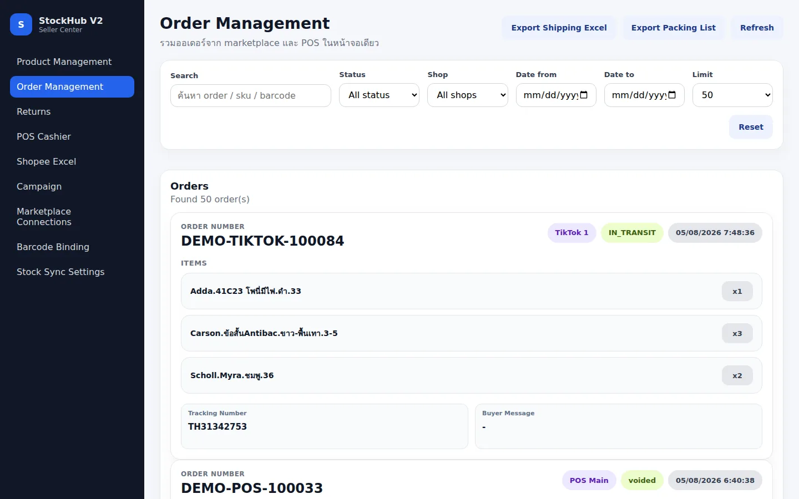This screenshot has height=499, width=799.
Task: Click x3 quantity badge for Carson item
Action: (737, 333)
